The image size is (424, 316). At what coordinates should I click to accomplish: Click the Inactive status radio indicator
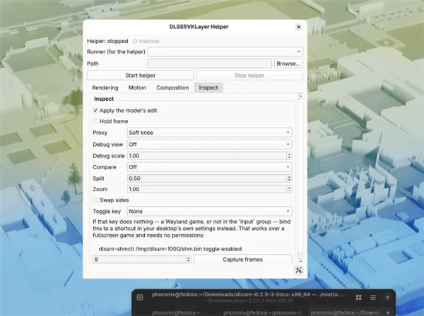pos(135,42)
